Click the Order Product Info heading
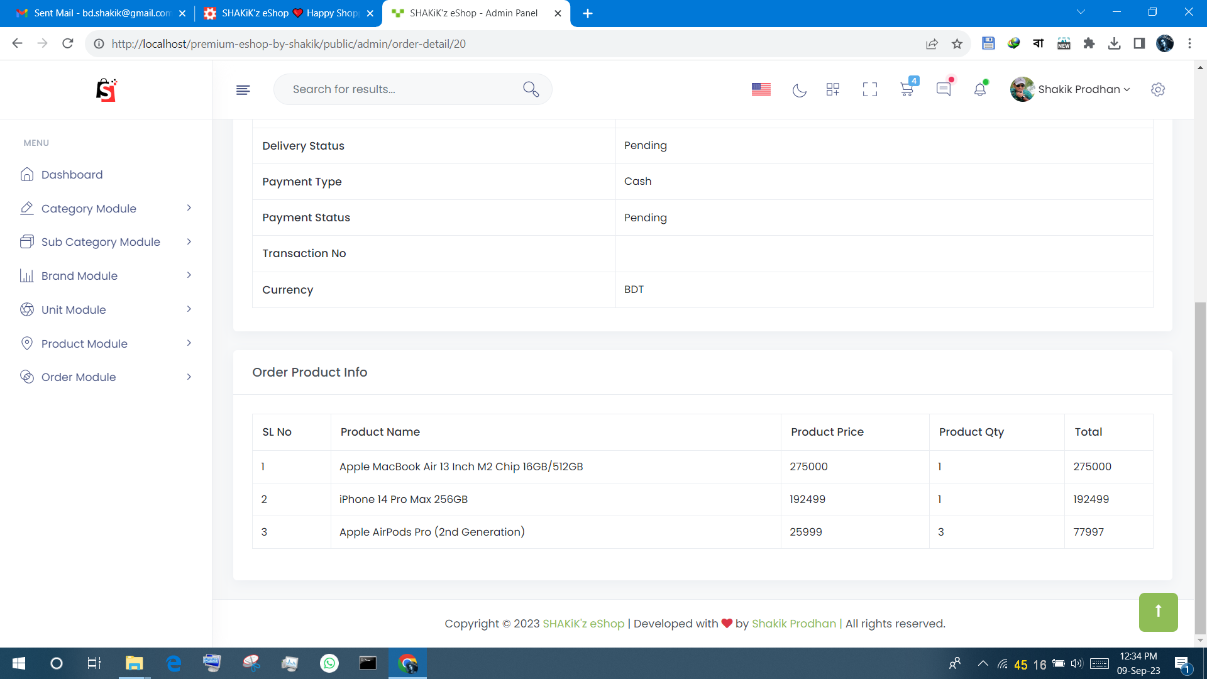This screenshot has height=679, width=1207. (x=309, y=372)
